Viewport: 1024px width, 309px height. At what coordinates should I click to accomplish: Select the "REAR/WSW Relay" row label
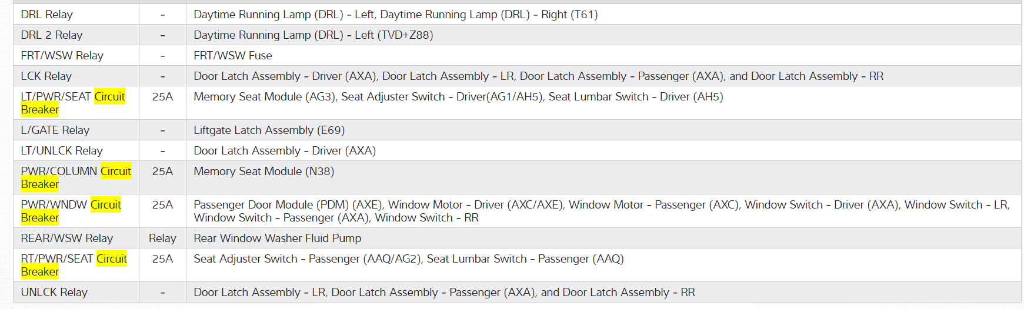(67, 239)
